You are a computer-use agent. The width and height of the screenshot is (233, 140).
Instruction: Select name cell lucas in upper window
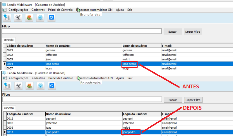[83, 68]
